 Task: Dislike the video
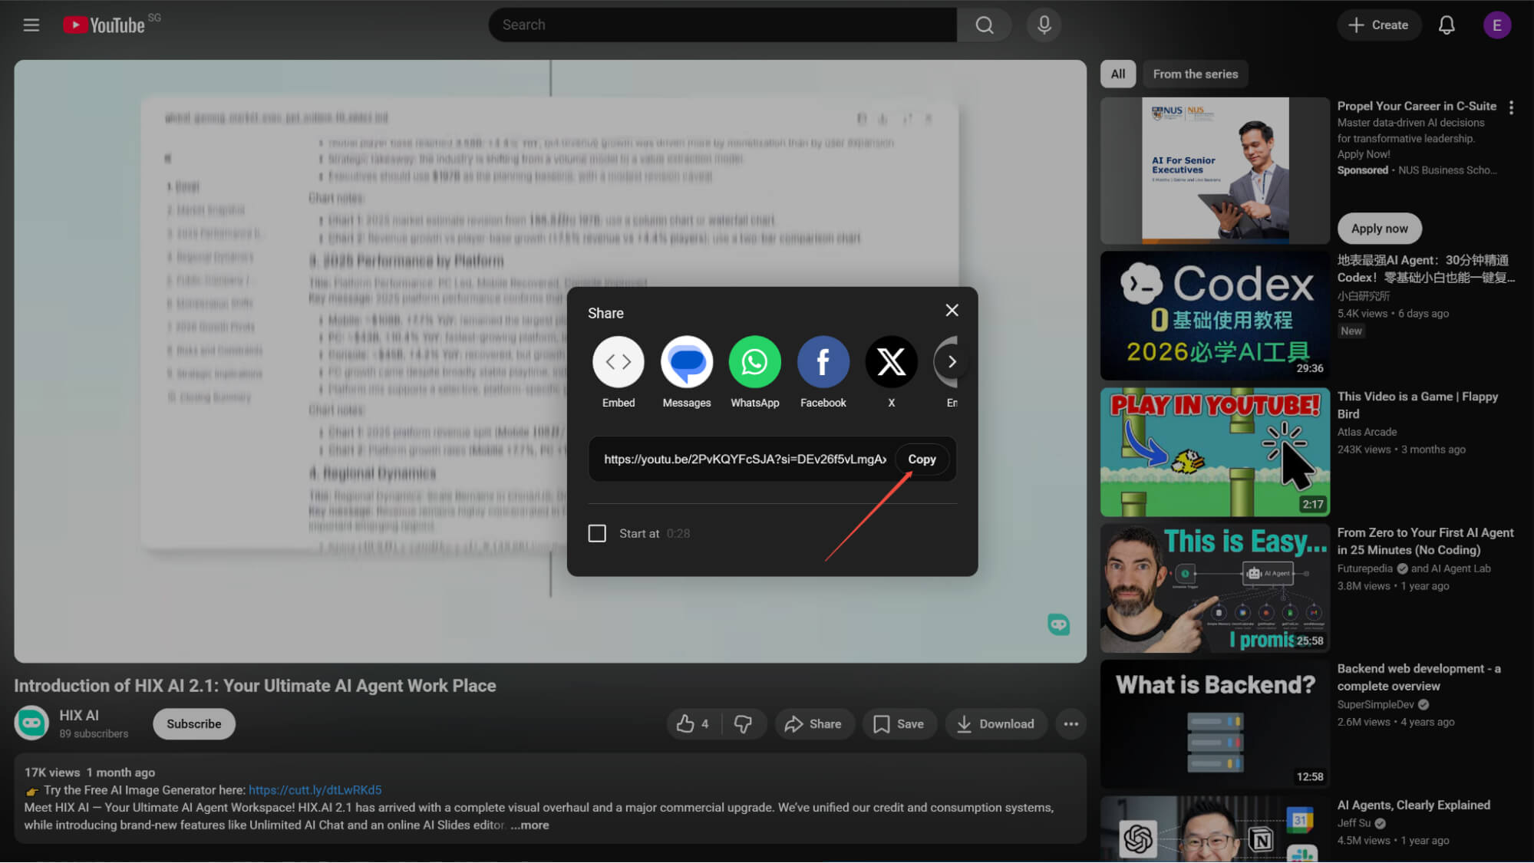[743, 724]
